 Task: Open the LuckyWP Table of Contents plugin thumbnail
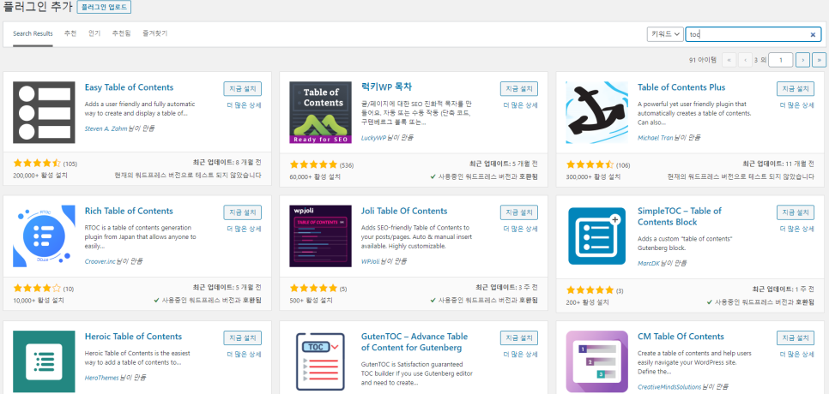320,112
